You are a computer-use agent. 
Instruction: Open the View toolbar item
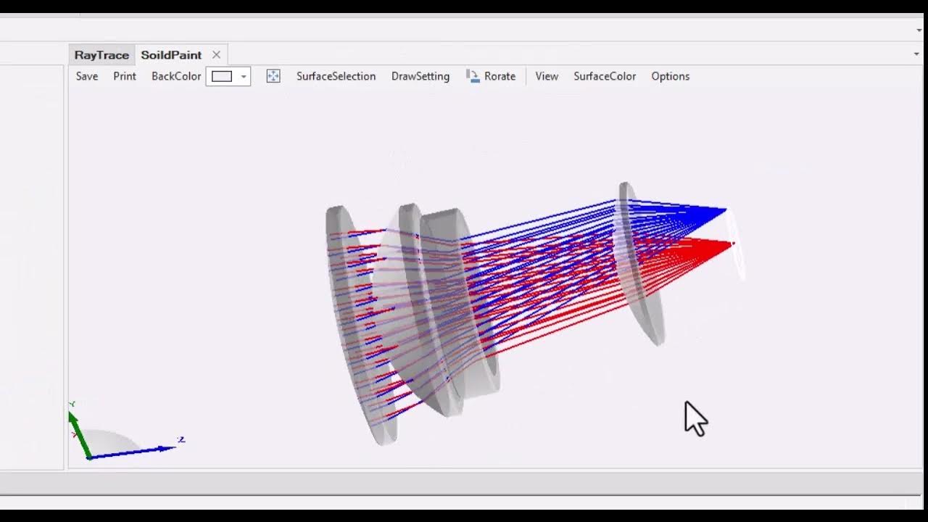pyautogui.click(x=547, y=76)
